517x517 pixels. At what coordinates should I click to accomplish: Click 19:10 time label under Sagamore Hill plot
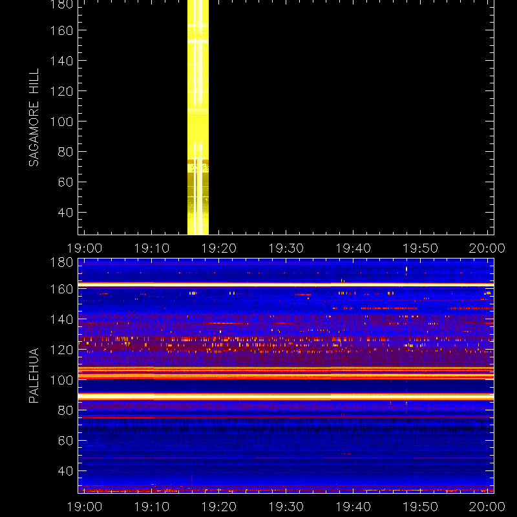[x=151, y=248]
